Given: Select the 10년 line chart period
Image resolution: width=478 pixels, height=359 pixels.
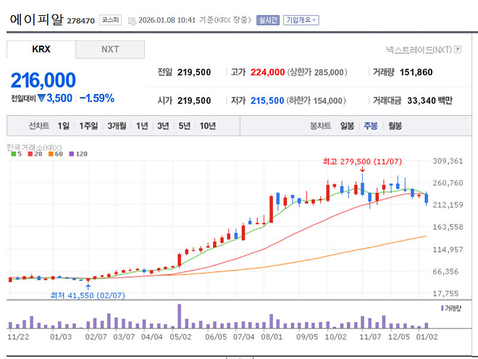Looking at the screenshot, I should coord(207,126).
